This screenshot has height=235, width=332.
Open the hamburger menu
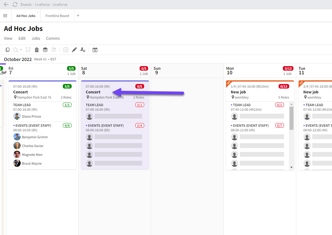[x=5, y=16]
